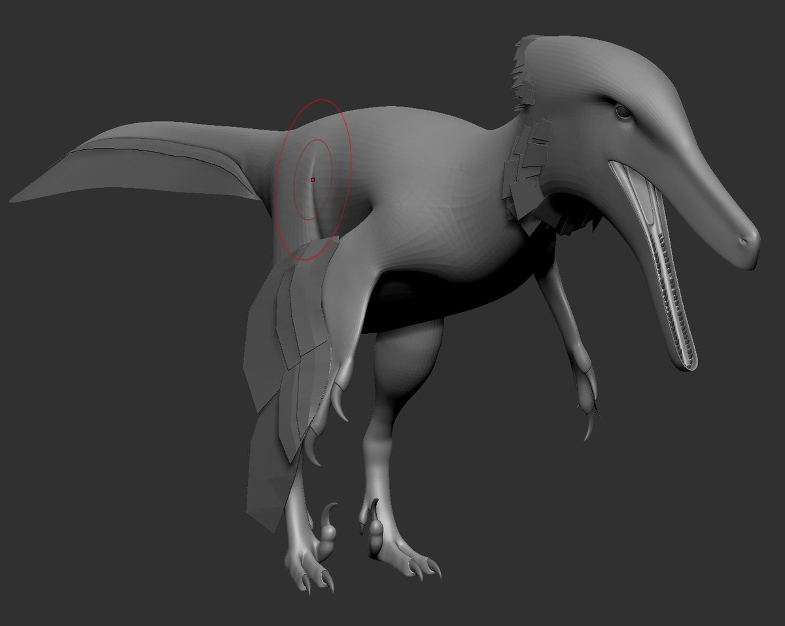
Task: Click the nostril at the snout tip
Action: click(744, 241)
